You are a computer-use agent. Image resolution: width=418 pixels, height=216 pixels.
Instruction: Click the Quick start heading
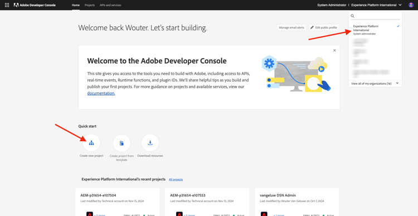coord(88,126)
